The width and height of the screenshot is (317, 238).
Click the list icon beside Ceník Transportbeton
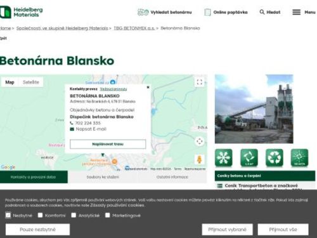(220, 186)
